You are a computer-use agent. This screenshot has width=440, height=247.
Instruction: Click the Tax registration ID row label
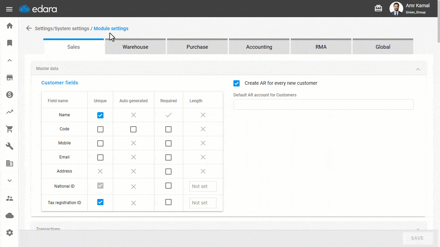64,203
